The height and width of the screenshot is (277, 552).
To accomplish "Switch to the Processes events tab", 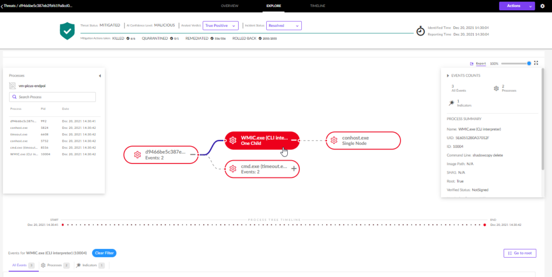I will coord(56,265).
